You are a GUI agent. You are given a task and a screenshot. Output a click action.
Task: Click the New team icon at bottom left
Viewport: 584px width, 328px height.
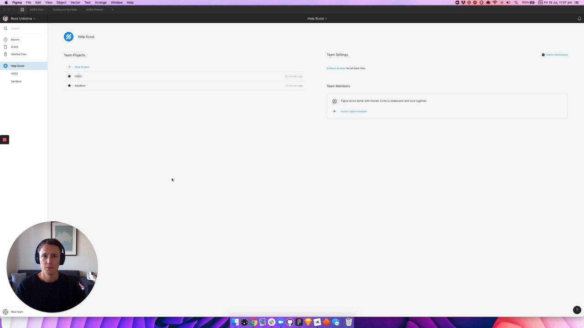(x=5, y=312)
